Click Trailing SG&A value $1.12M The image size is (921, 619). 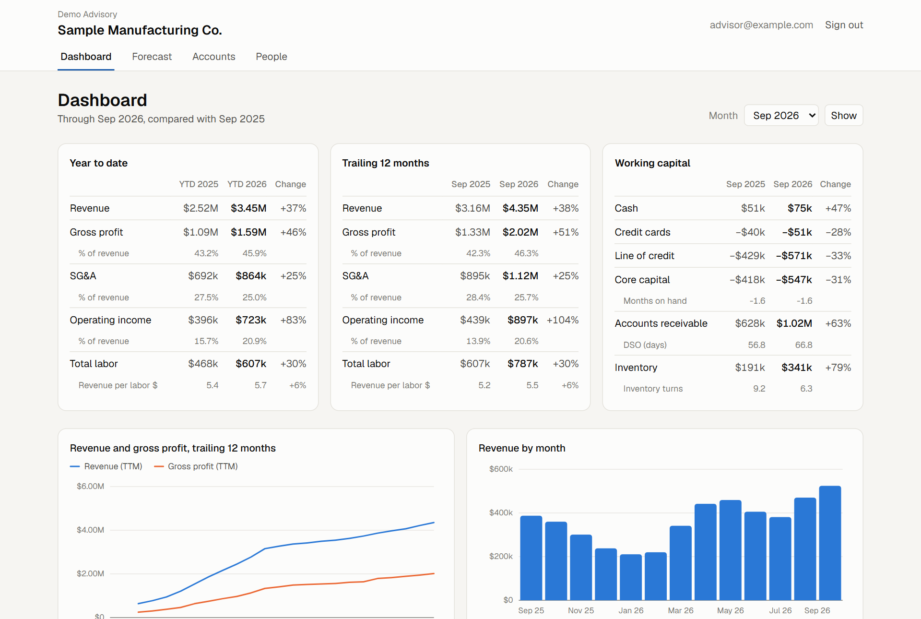point(520,276)
